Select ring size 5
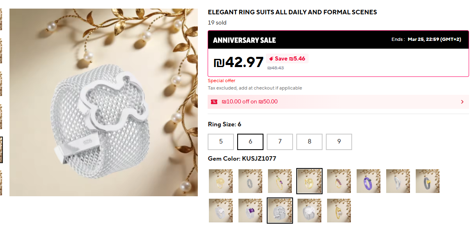Viewport: 474px width, 231px height. pos(221,141)
